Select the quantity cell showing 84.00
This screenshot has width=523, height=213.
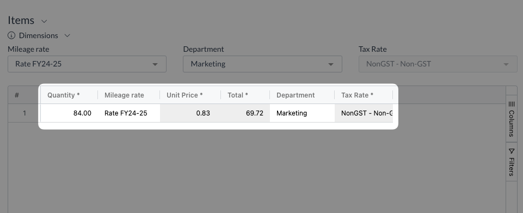click(x=69, y=113)
